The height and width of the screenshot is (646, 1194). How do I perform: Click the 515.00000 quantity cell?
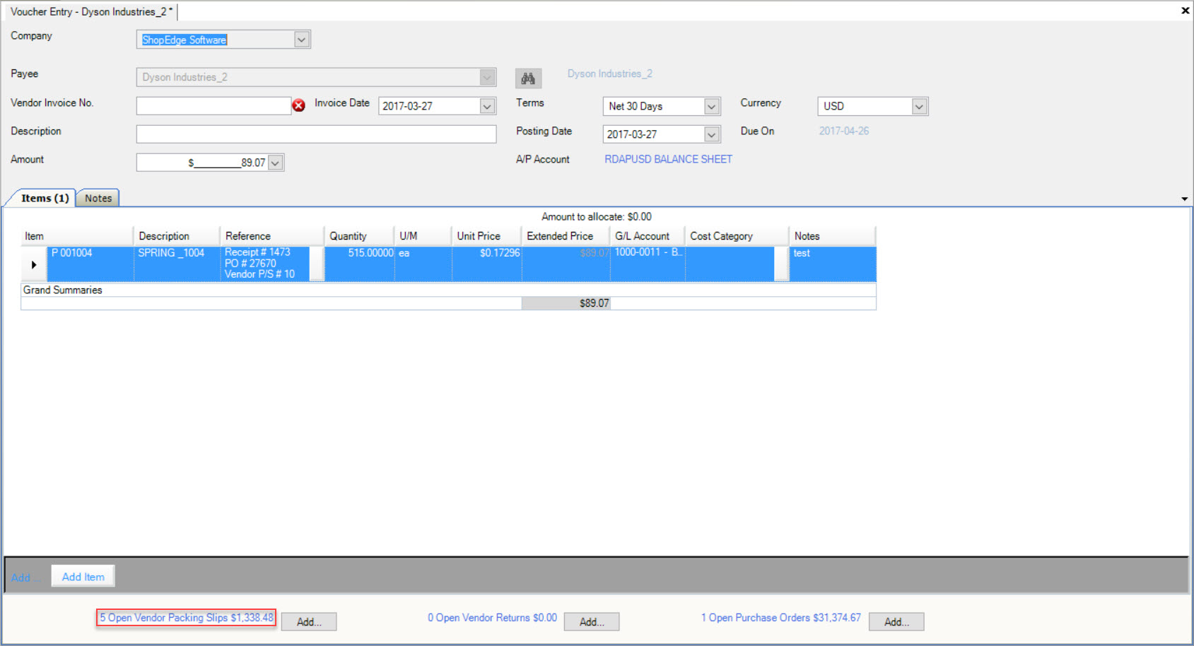point(360,264)
